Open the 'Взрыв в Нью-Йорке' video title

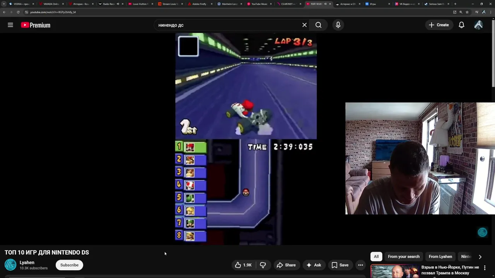click(x=450, y=270)
